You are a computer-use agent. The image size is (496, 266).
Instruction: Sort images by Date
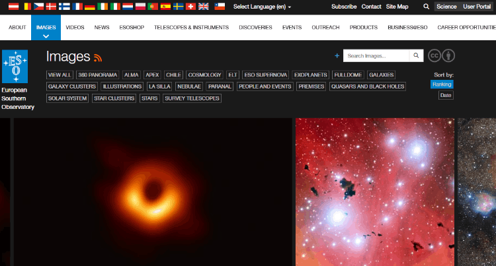(x=446, y=95)
